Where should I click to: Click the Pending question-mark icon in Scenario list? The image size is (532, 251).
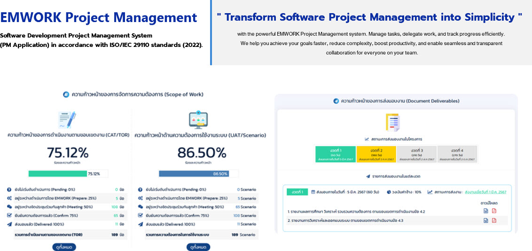pyautogui.click(x=141, y=190)
